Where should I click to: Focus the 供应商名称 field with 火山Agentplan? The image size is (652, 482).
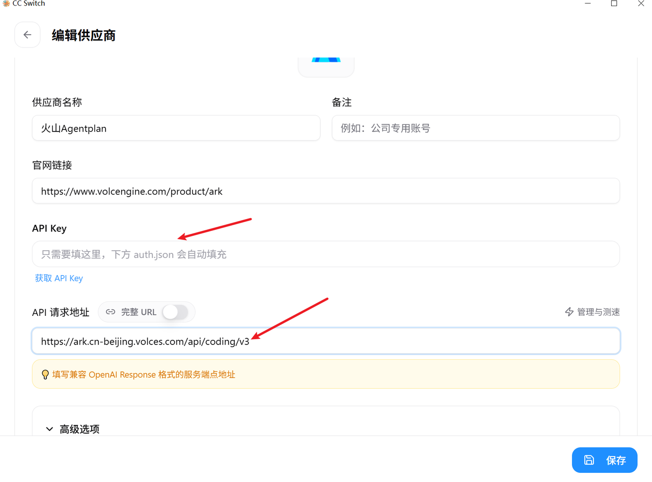176,128
